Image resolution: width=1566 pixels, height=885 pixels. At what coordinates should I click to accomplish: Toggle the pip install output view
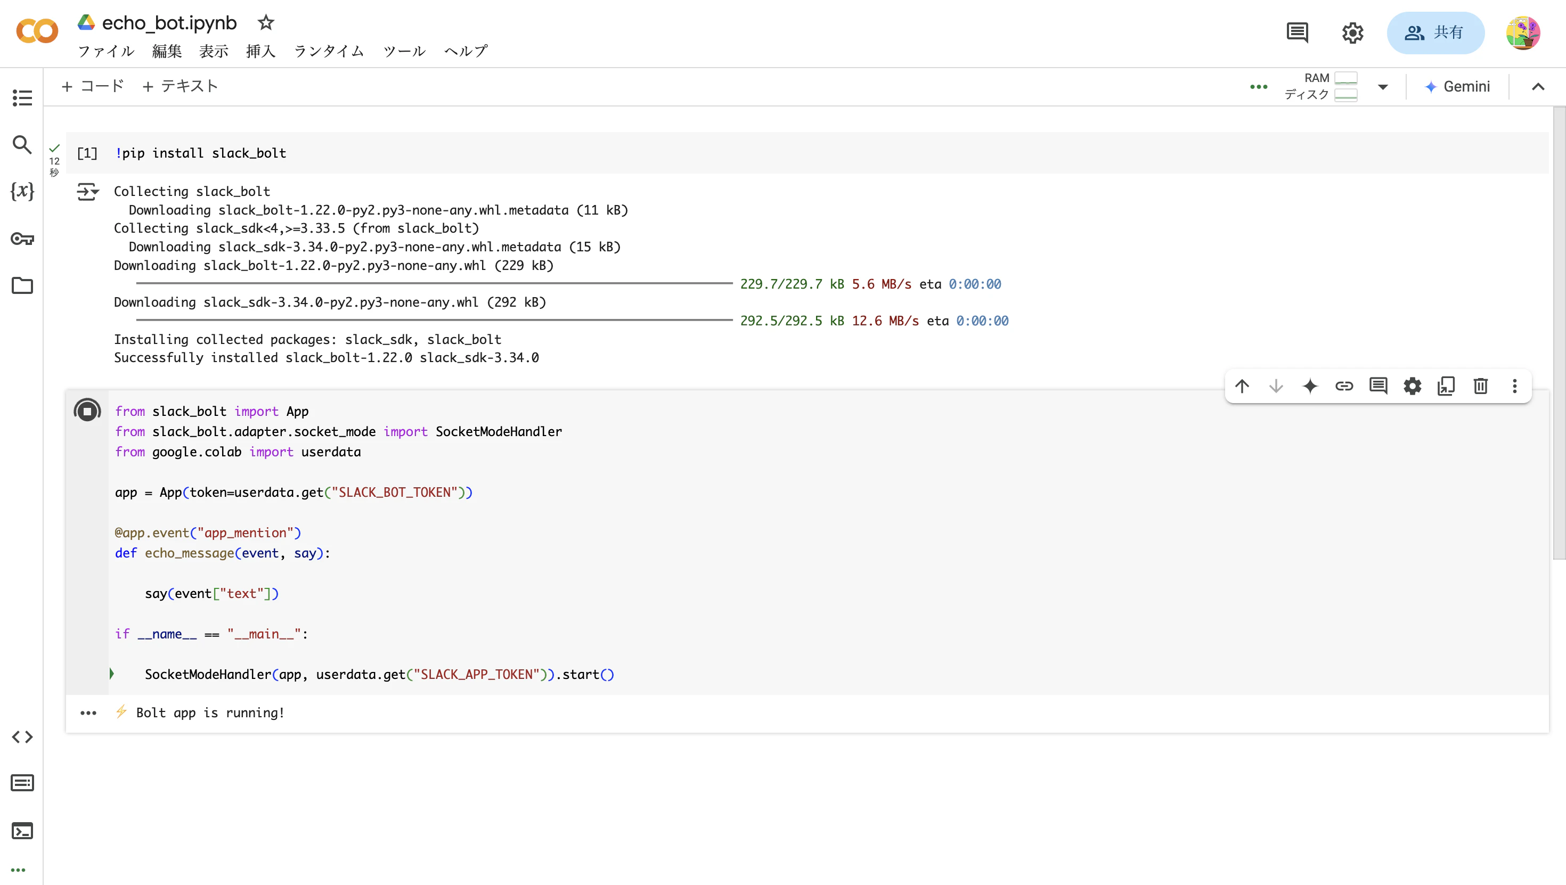pyautogui.click(x=87, y=192)
